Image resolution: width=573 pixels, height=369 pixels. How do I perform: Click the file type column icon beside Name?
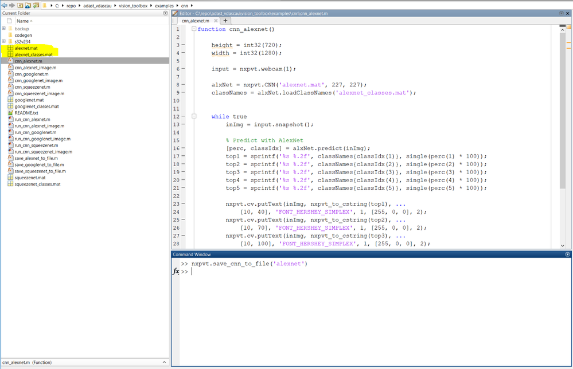click(10, 21)
